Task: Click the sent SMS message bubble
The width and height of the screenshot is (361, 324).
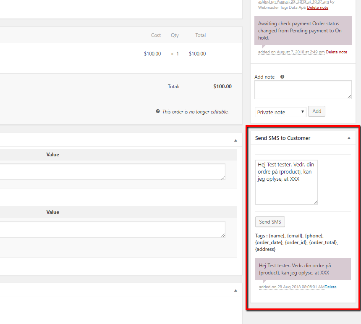Action: pos(303,269)
